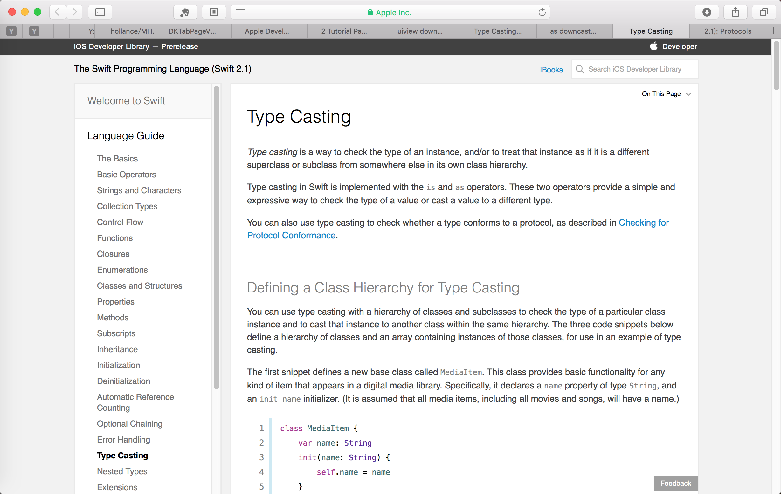Click the Share icon in toolbar
Image resolution: width=781 pixels, height=494 pixels.
(735, 12)
